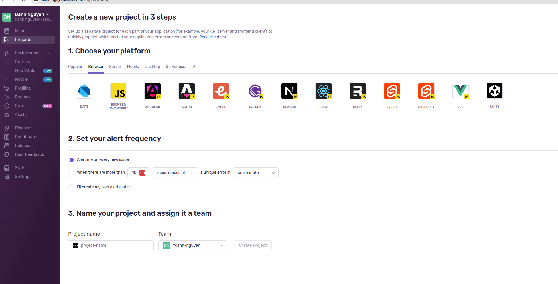
Task: Select 'Alert me on every new issue'
Action: click(x=72, y=160)
